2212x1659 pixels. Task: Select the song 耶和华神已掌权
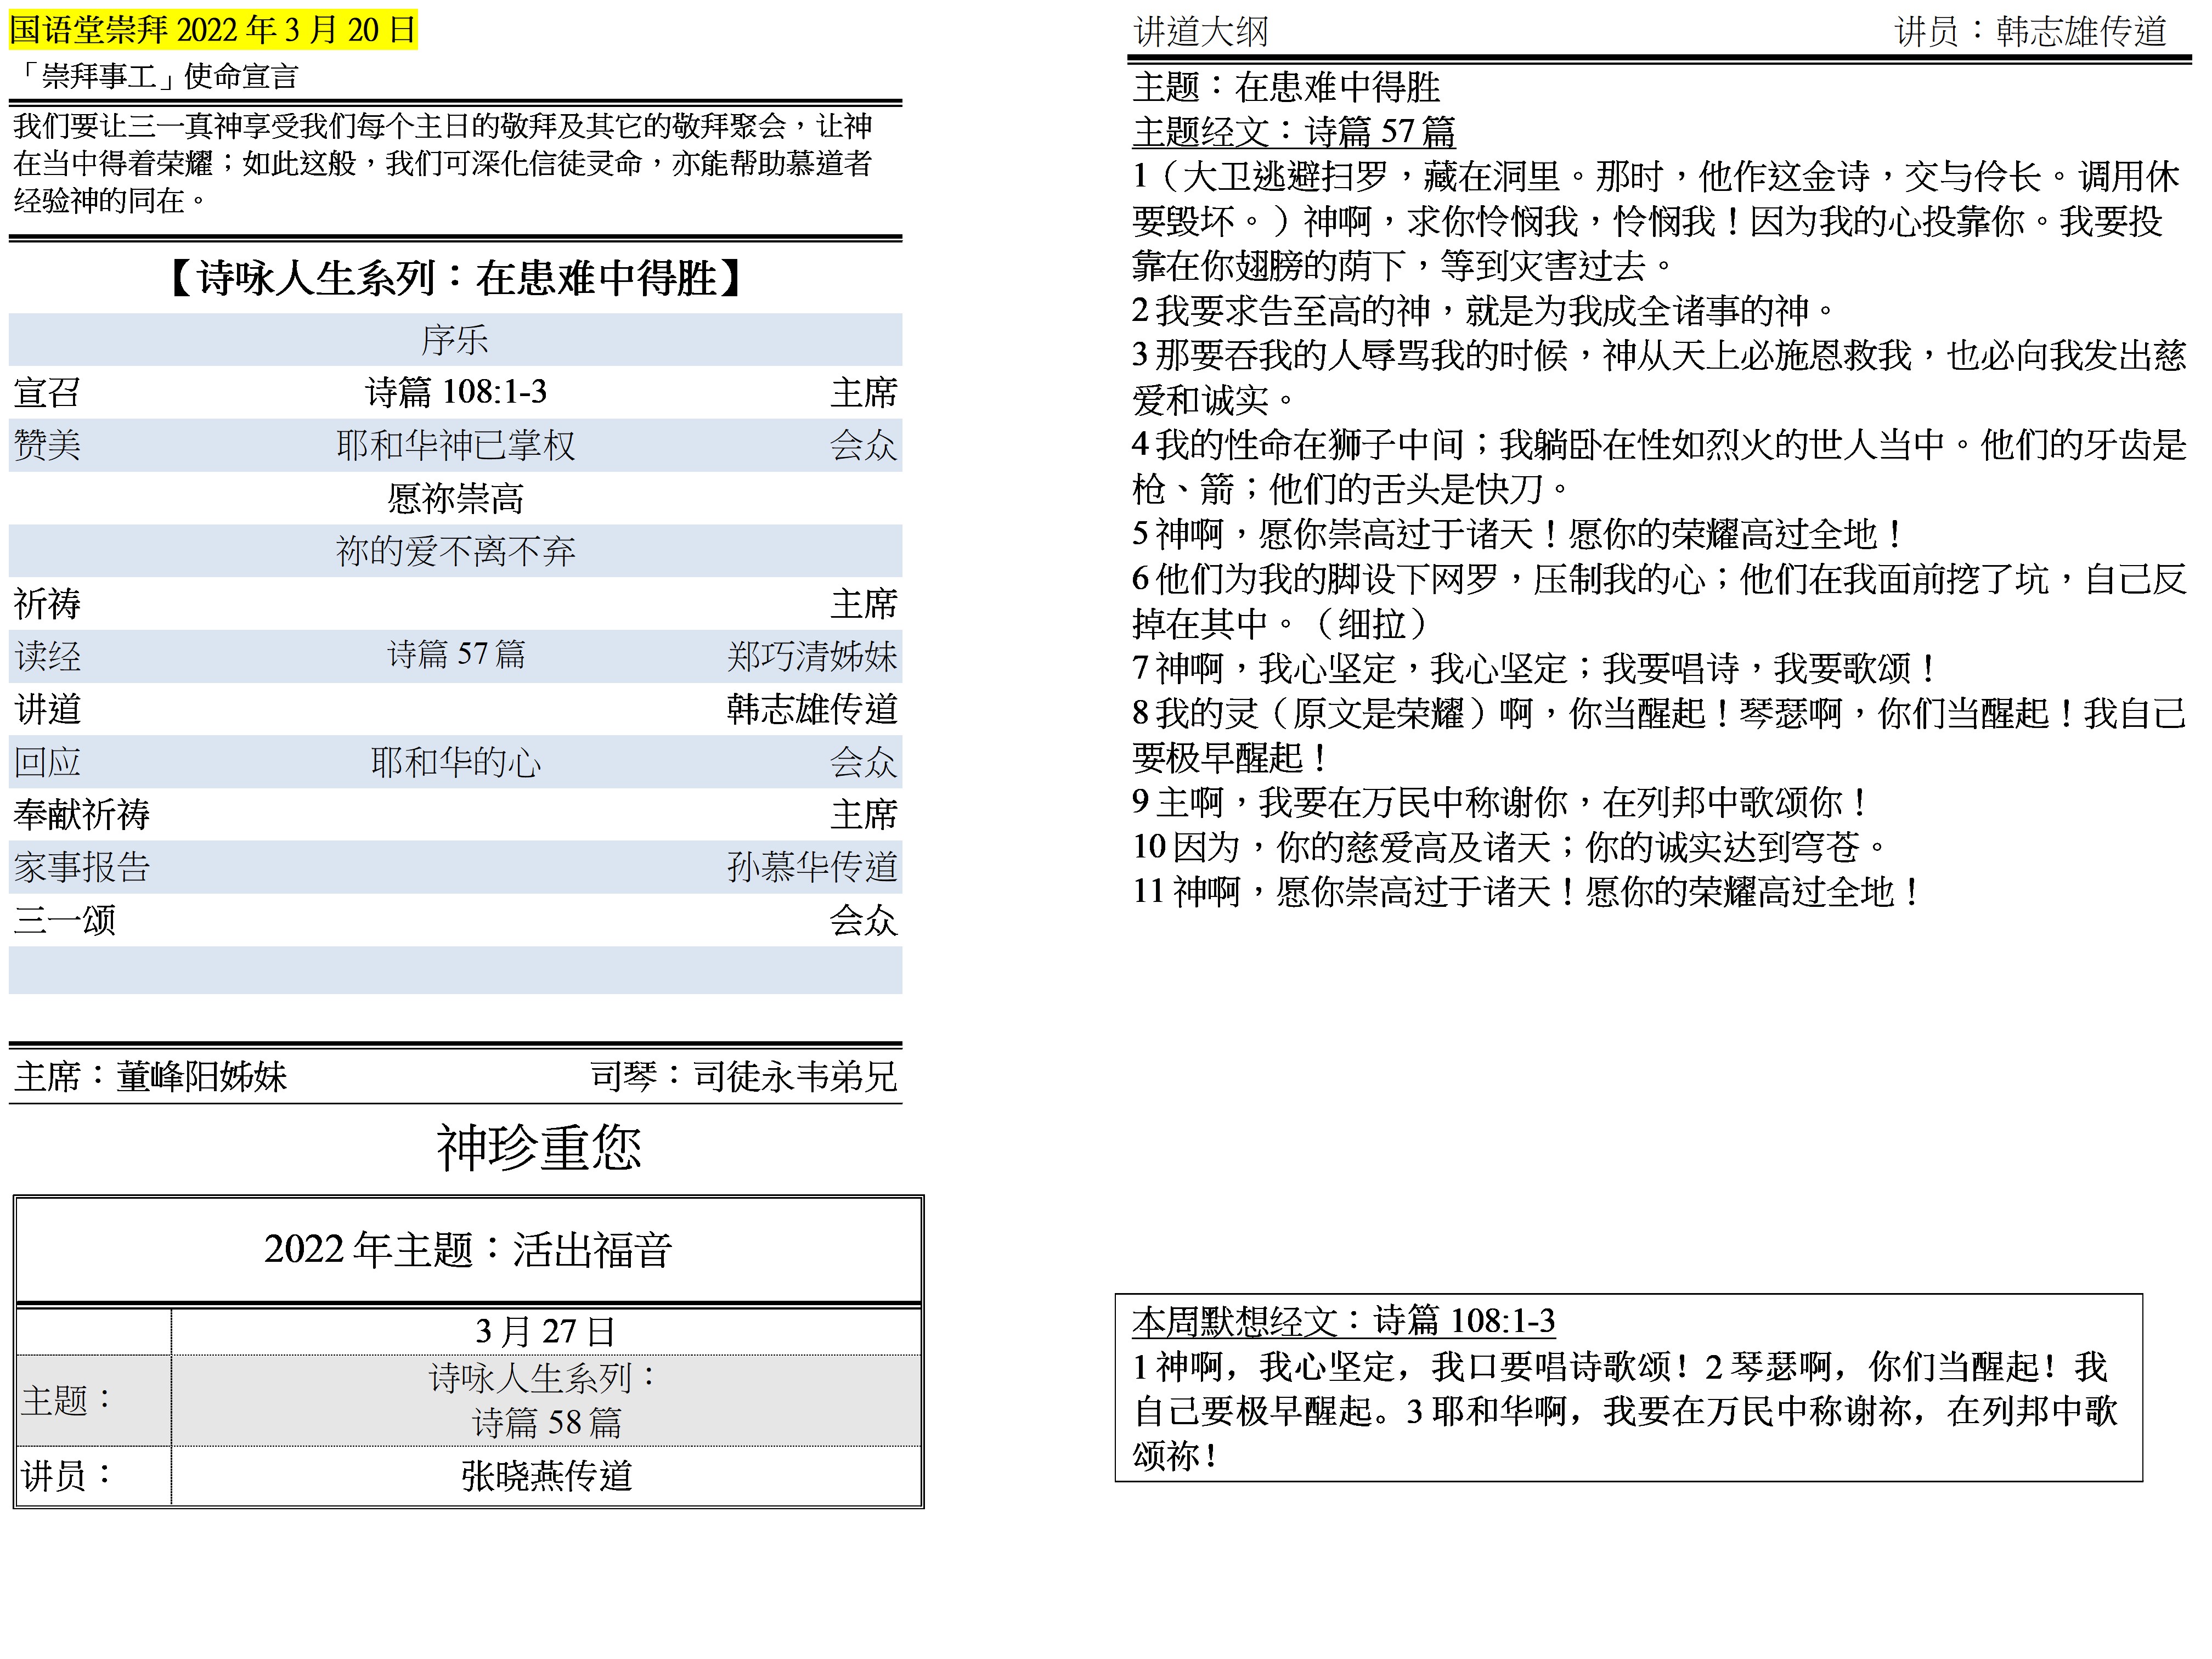pyautogui.click(x=455, y=445)
